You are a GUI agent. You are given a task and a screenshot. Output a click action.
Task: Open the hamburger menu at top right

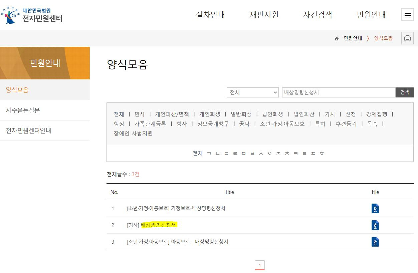pyautogui.click(x=407, y=15)
